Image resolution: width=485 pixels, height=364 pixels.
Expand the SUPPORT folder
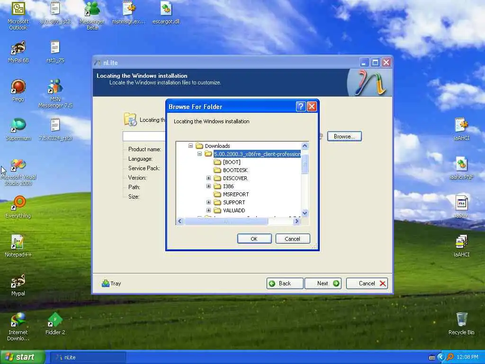(x=208, y=202)
